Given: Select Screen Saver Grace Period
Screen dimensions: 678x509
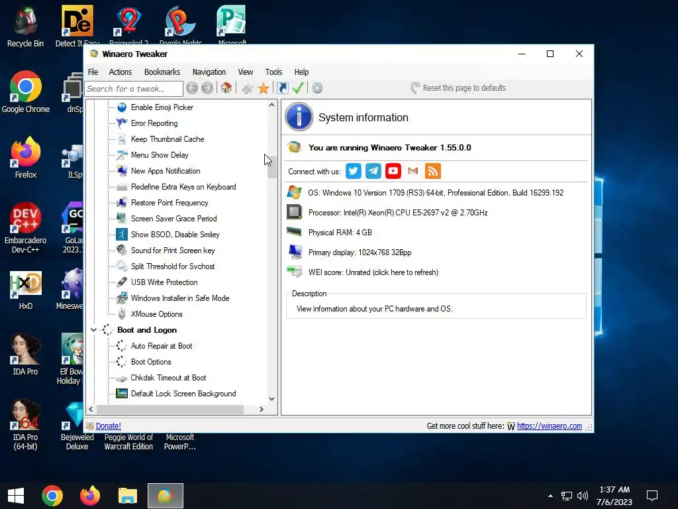Looking at the screenshot, I should [x=174, y=219].
